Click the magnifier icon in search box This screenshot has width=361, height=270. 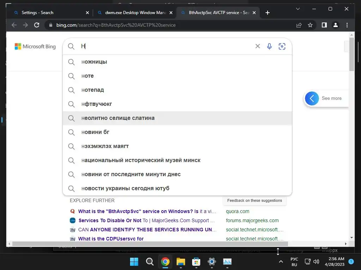(71, 46)
